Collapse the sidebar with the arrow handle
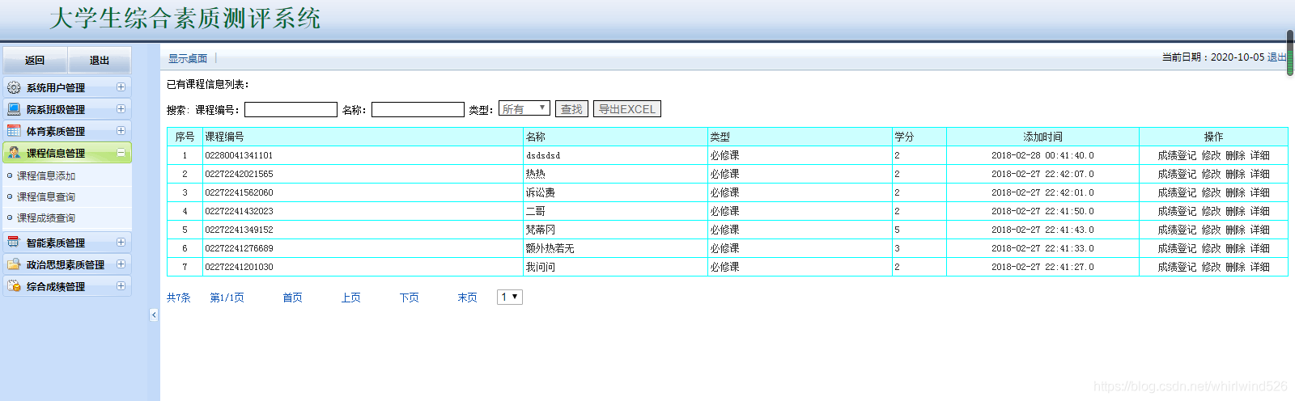1295x401 pixels. (x=154, y=315)
